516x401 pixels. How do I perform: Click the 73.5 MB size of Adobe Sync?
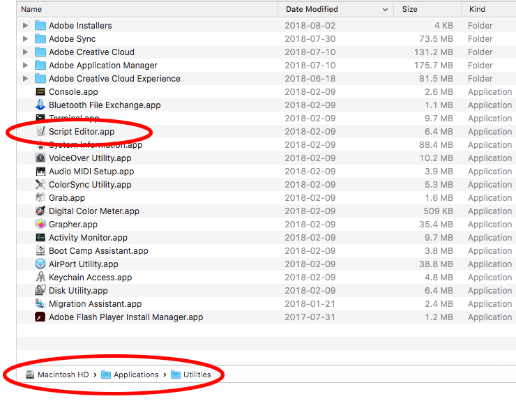(x=436, y=39)
